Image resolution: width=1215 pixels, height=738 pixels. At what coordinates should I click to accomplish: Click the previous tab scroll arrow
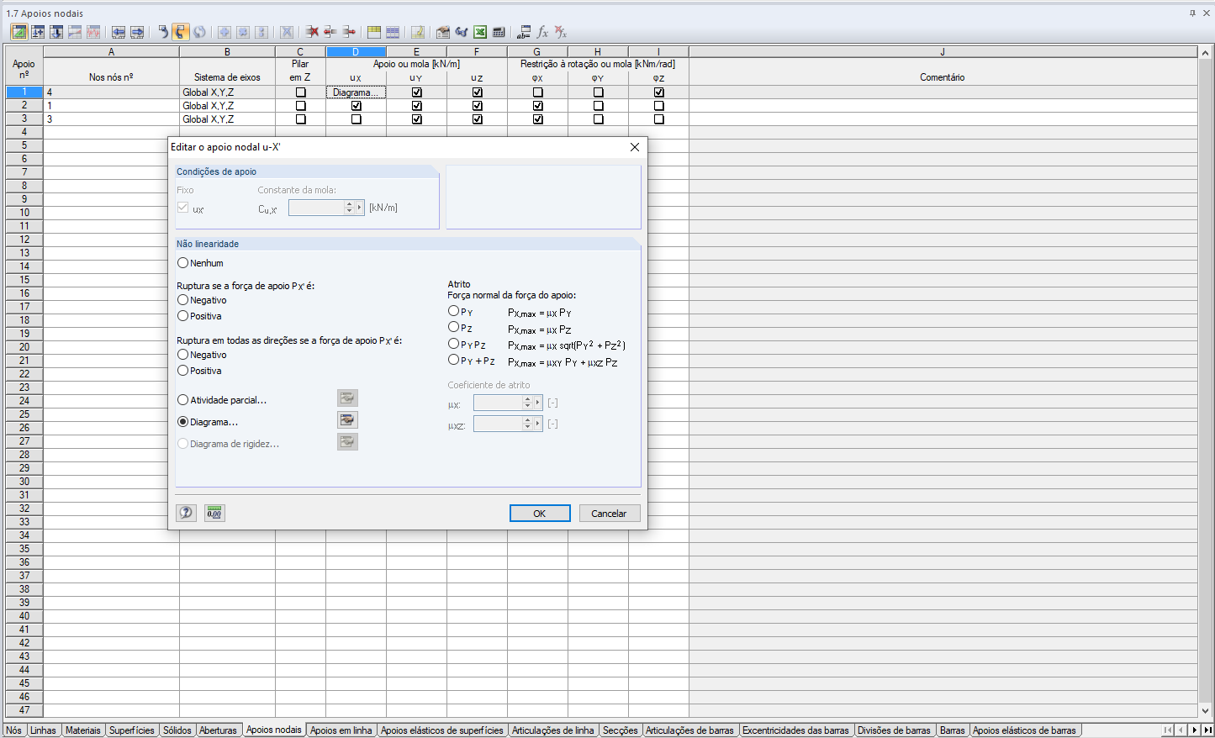point(1181,730)
